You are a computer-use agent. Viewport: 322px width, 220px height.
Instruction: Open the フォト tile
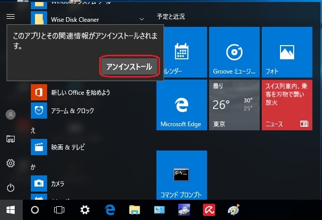point(287,52)
